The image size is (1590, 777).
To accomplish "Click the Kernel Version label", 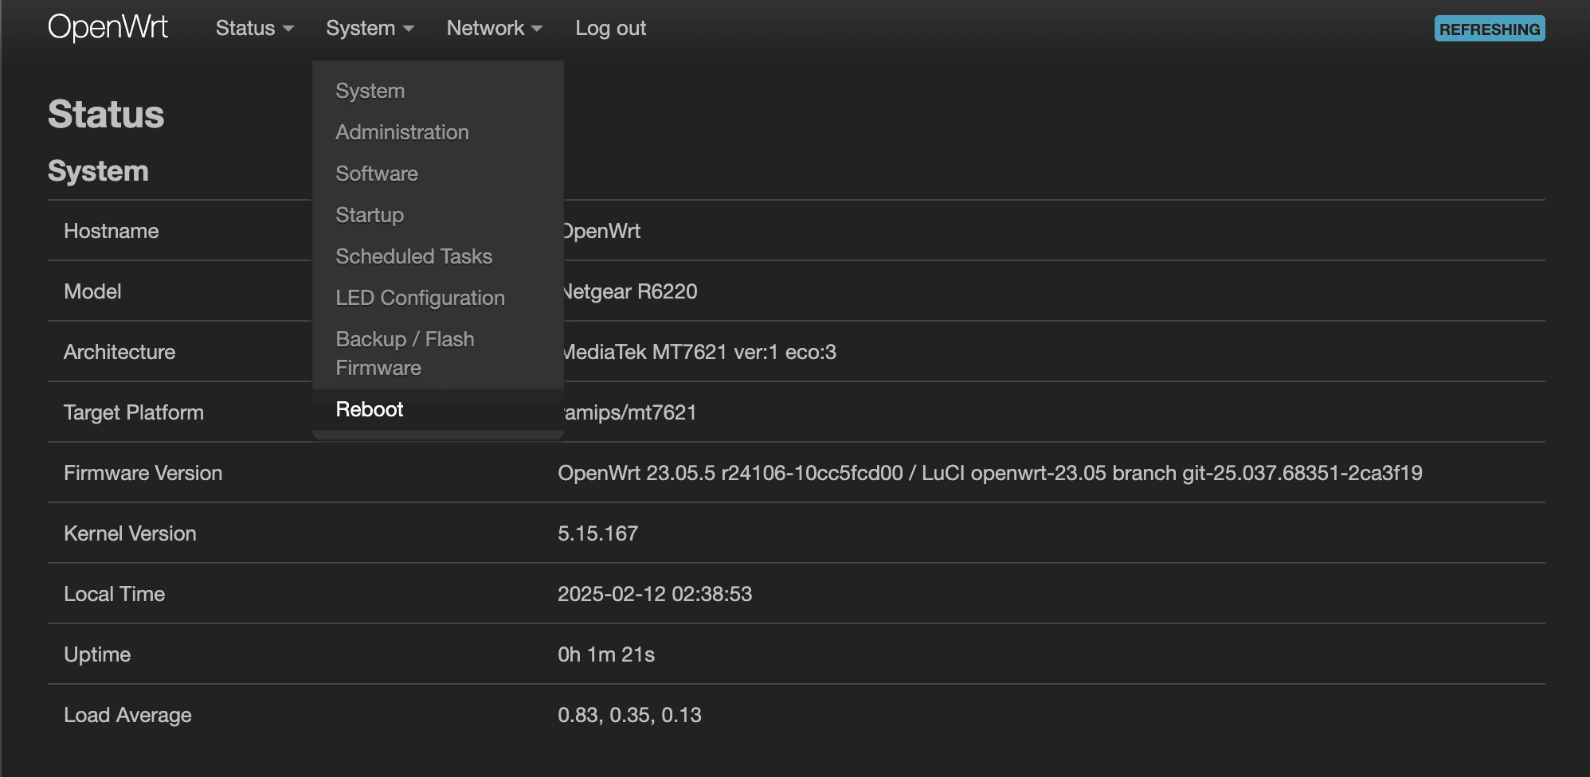I will pos(130,533).
